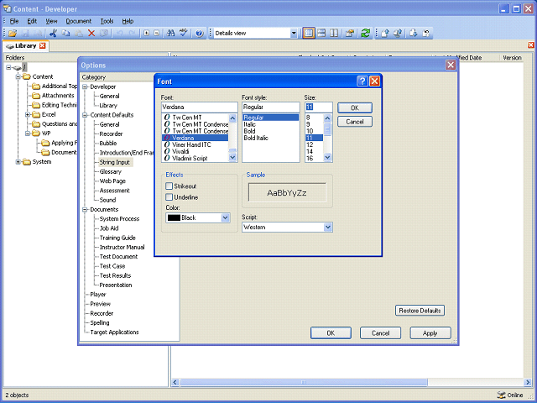Click the horizontal split layout icon
Viewport: 537px width, 403px height.
pos(321,33)
